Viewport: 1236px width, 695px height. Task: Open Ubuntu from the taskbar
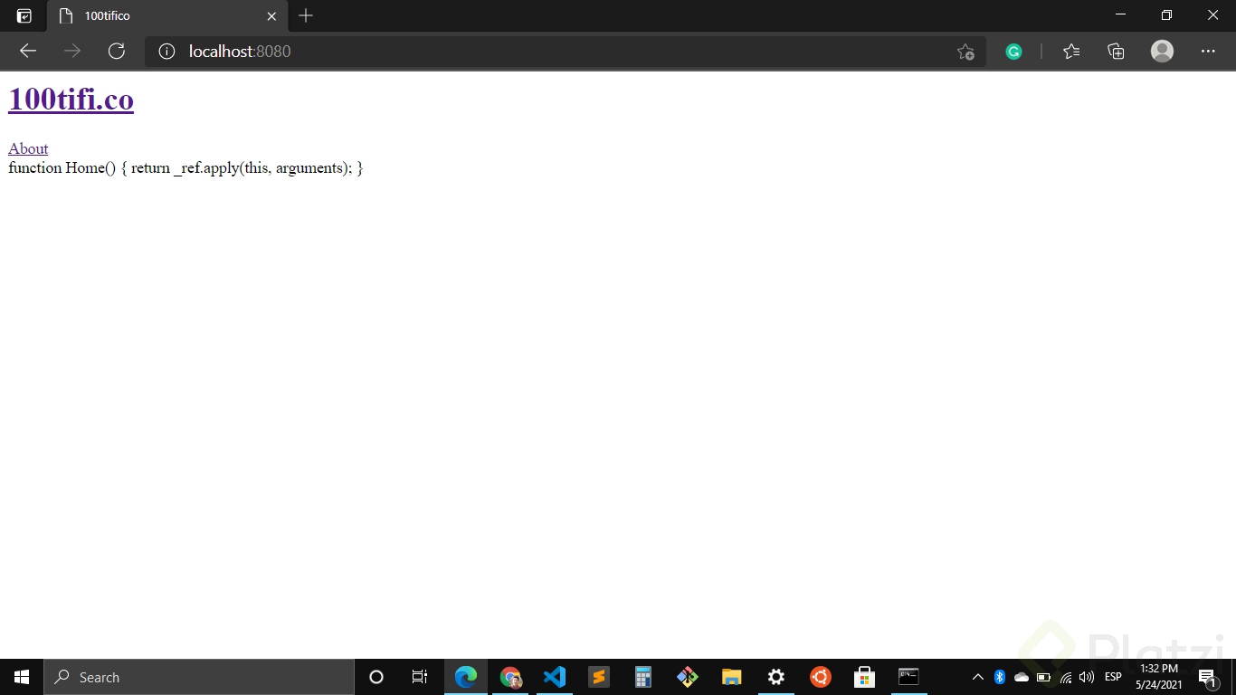pyautogui.click(x=820, y=677)
